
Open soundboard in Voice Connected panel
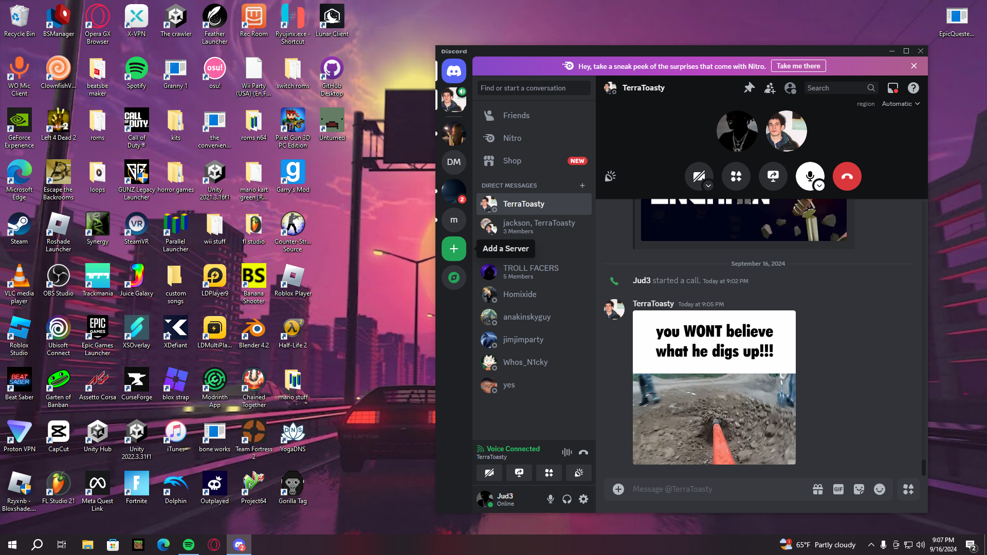[578, 473]
